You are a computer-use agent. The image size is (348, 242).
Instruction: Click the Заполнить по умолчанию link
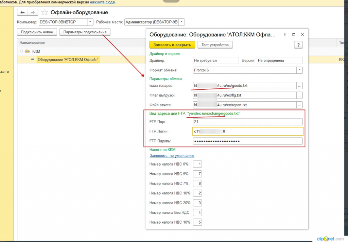pos(172,156)
